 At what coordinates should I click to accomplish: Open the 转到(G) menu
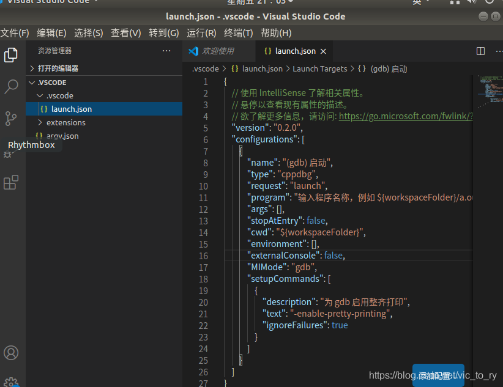[x=164, y=33]
